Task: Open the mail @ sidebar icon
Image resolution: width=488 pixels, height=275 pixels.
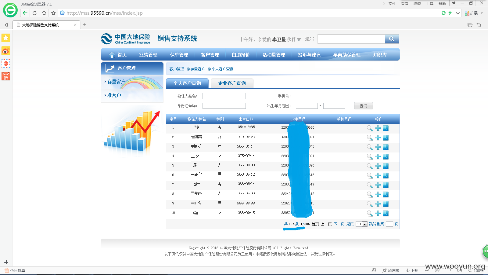Action: (6, 64)
